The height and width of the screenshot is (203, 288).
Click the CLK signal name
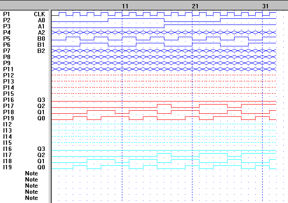click(39, 14)
